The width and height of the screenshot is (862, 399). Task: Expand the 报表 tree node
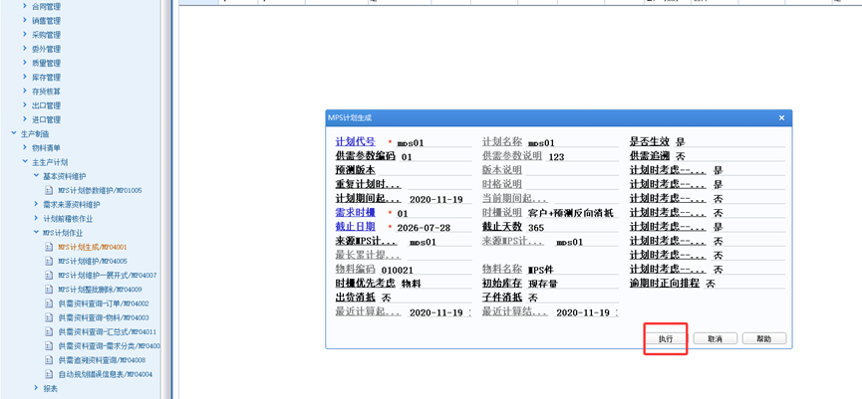coord(36,389)
